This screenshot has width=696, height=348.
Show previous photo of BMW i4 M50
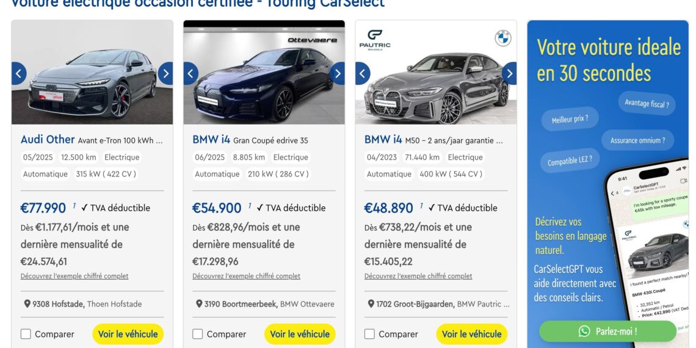pyautogui.click(x=363, y=73)
